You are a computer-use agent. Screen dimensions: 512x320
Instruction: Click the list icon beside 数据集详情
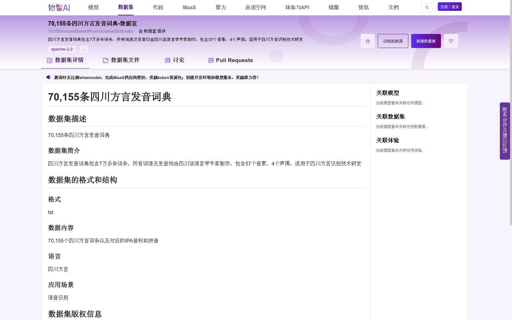(x=49, y=60)
